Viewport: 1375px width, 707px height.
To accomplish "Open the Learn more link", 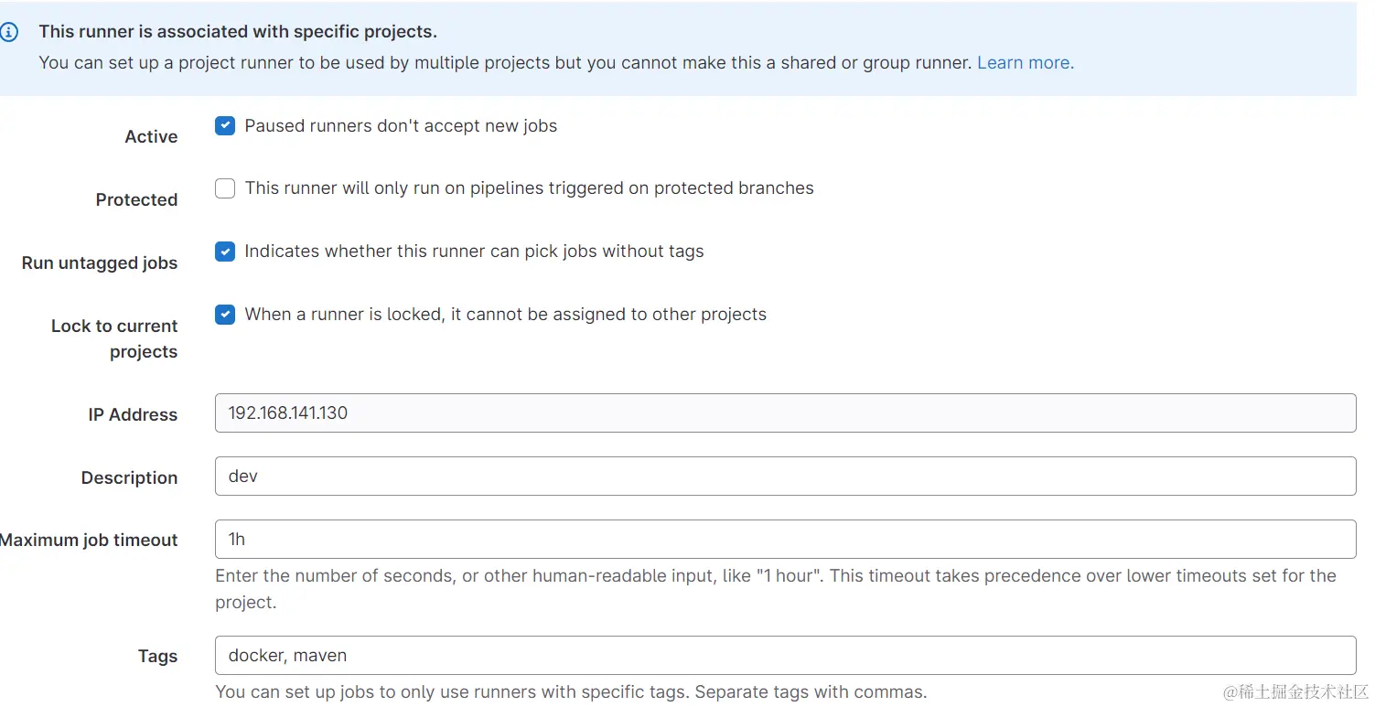I will (1025, 63).
